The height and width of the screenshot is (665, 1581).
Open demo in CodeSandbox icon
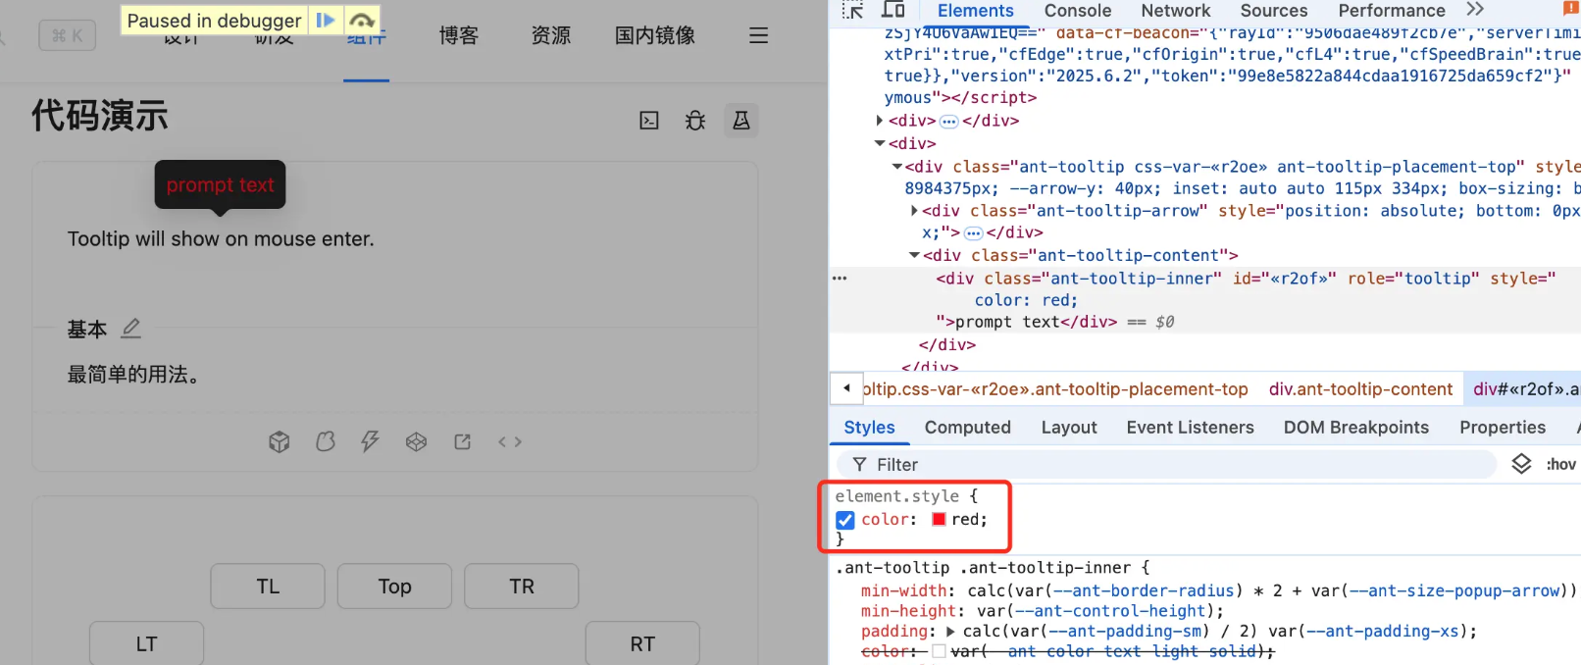pyautogui.click(x=280, y=442)
